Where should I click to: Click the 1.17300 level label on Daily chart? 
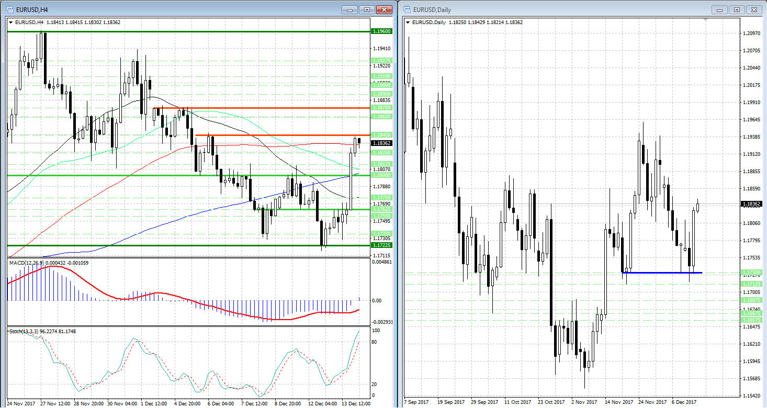[x=751, y=273]
